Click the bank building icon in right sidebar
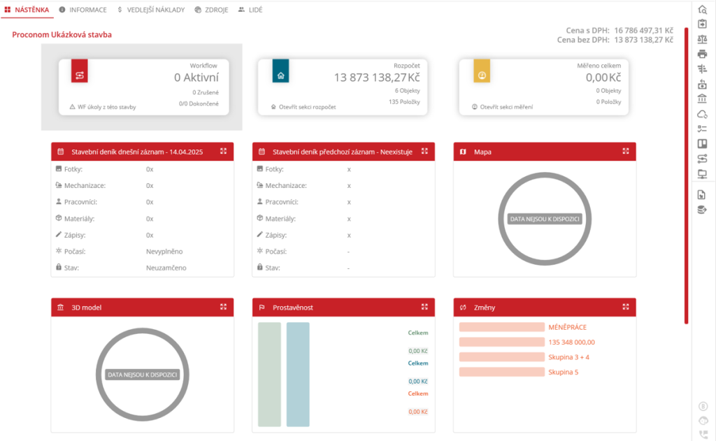The width and height of the screenshot is (716, 441). 703,99
